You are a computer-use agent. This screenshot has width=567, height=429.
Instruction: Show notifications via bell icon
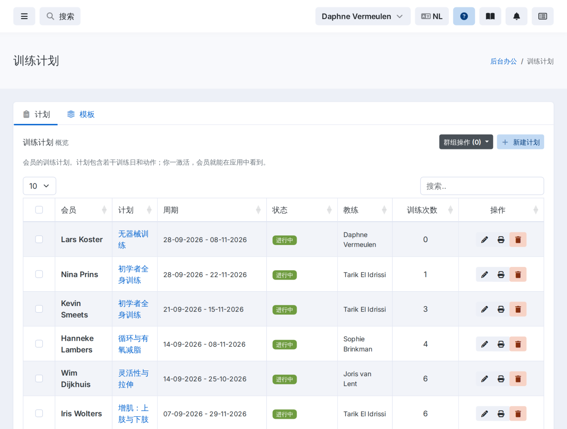click(516, 16)
